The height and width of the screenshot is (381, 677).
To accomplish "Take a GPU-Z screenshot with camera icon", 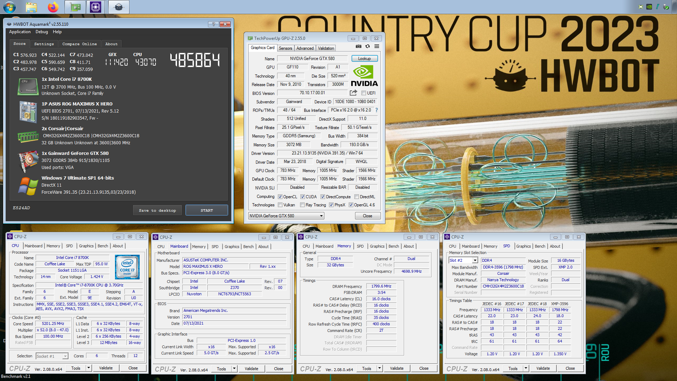I will point(359,47).
